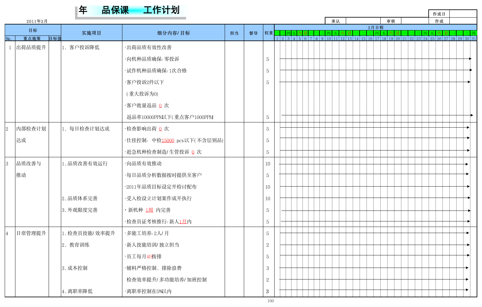Select '客户投诉2件以下' cell
This screenshot has width=482, height=307.
pyautogui.click(x=145, y=82)
